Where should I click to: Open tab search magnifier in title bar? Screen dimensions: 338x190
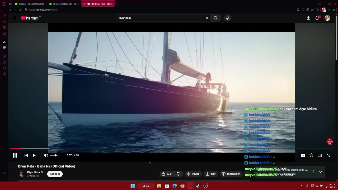319,4
